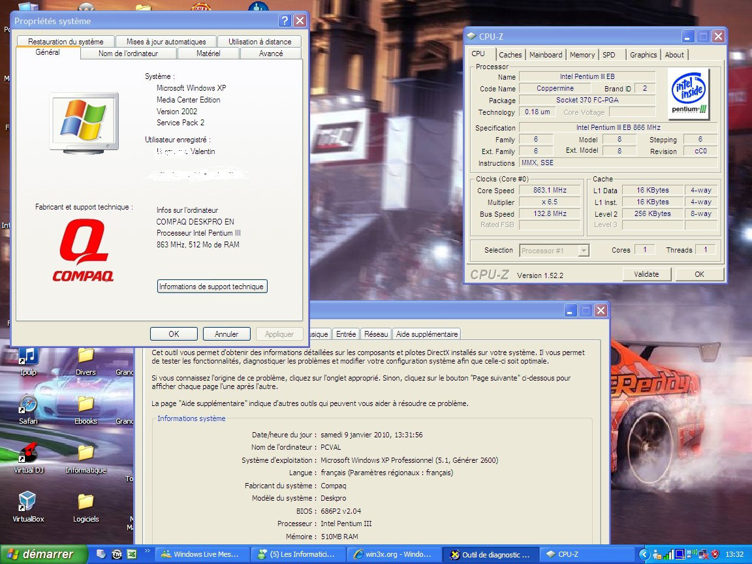Viewport: 752px width, 564px height.
Task: Open the Réseau tab in DirectX diagnostic
Action: point(376,334)
